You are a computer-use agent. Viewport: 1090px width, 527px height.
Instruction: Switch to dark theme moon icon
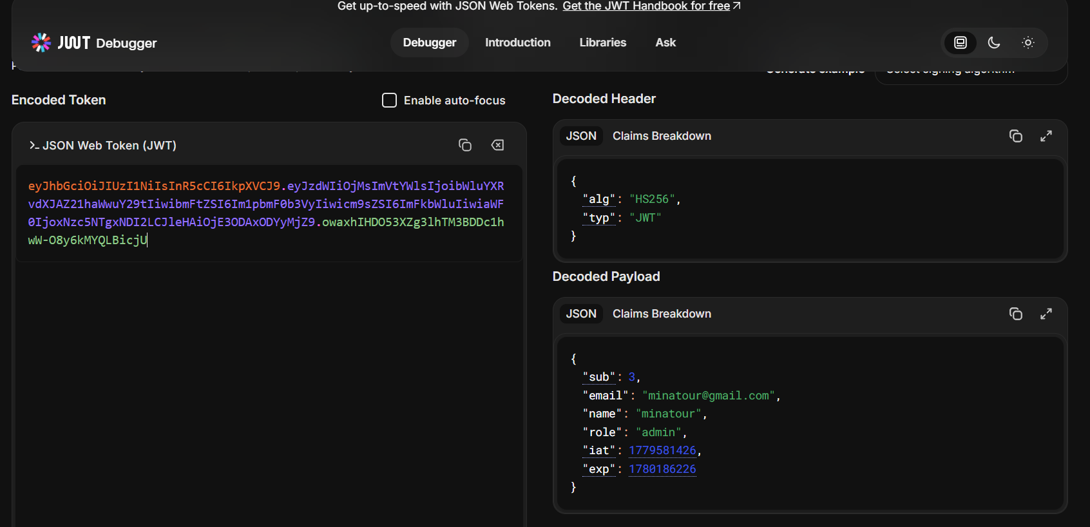pyautogui.click(x=994, y=43)
